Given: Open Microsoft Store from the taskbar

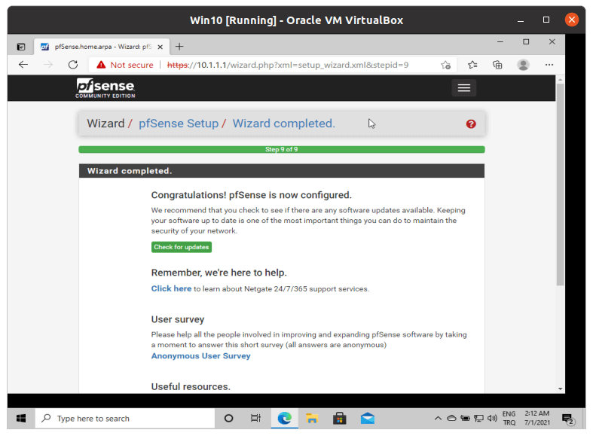Looking at the screenshot, I should pos(339,418).
